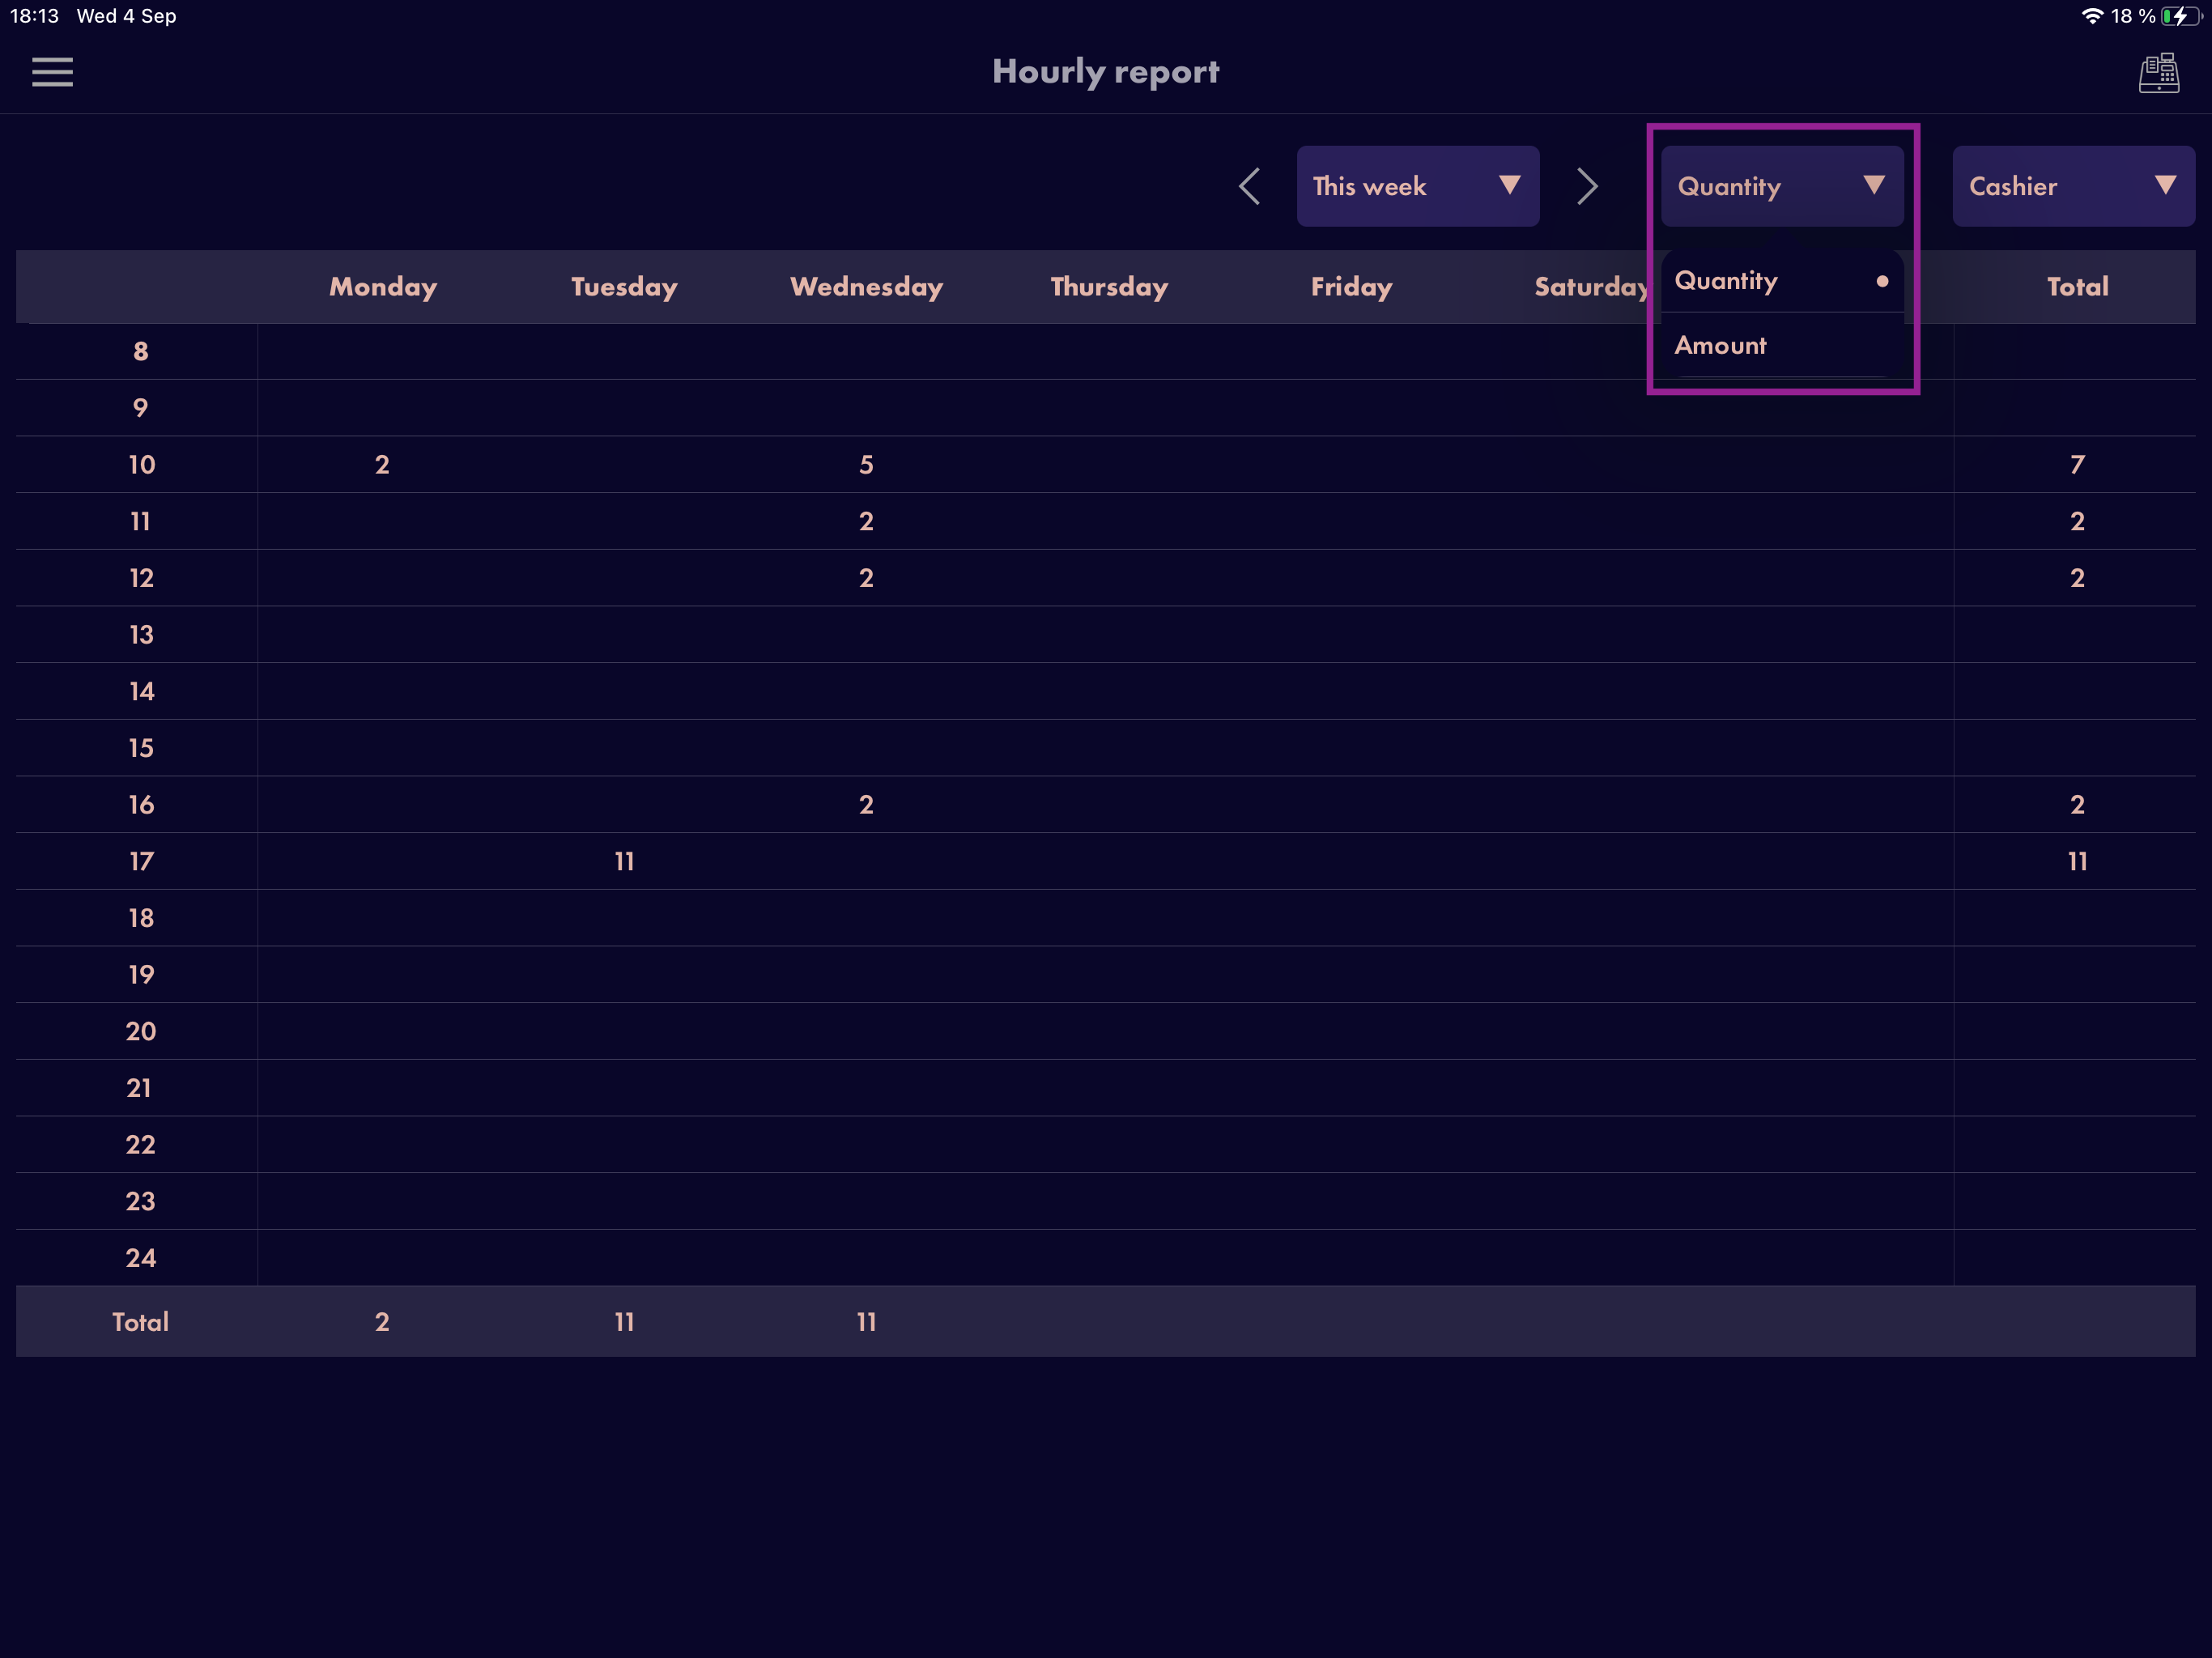
Task: Open the hamburger navigation menu
Action: pos(52,72)
